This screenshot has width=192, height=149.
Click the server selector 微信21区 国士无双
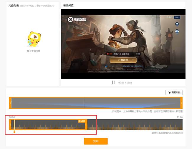click(123, 54)
